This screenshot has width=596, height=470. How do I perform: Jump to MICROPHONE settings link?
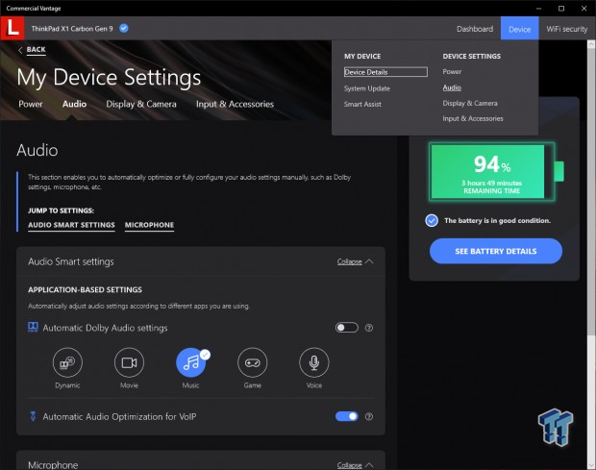tap(149, 225)
